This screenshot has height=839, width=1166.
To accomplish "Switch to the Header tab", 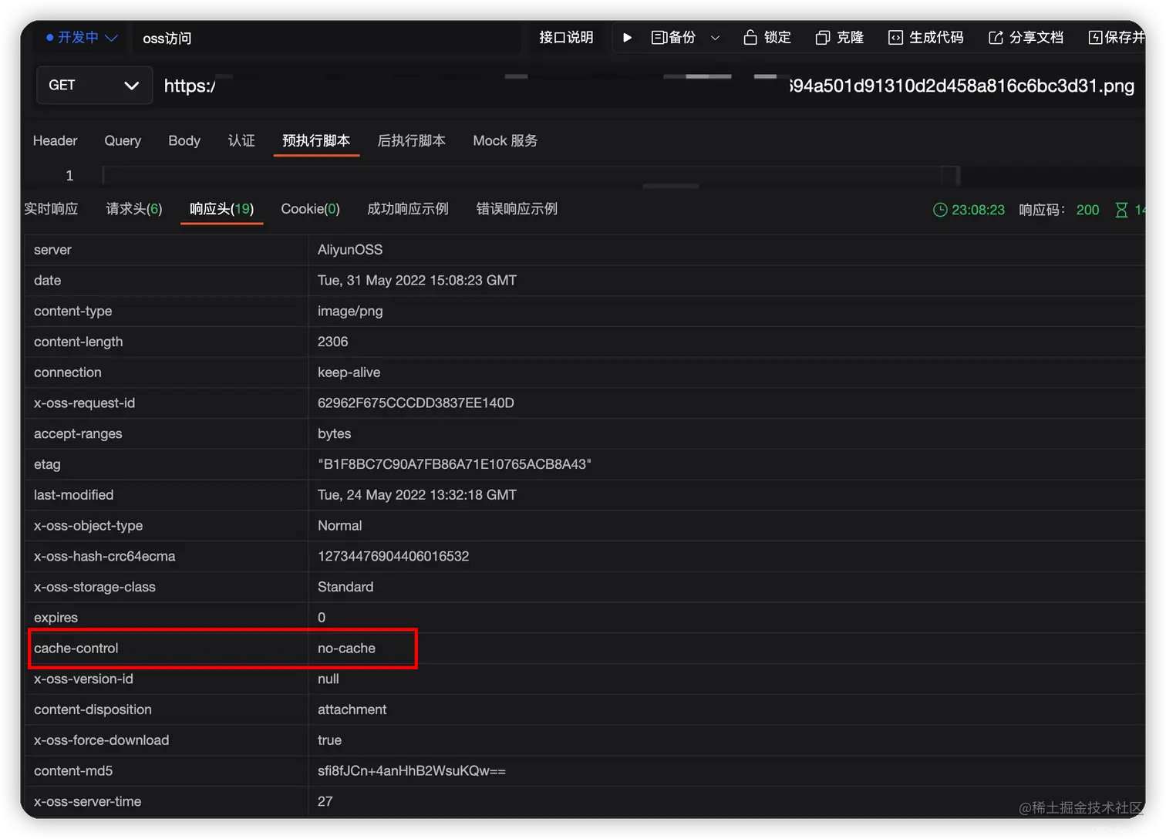I will tap(55, 140).
